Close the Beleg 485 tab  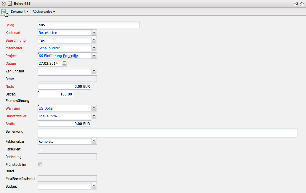click(3, 4)
